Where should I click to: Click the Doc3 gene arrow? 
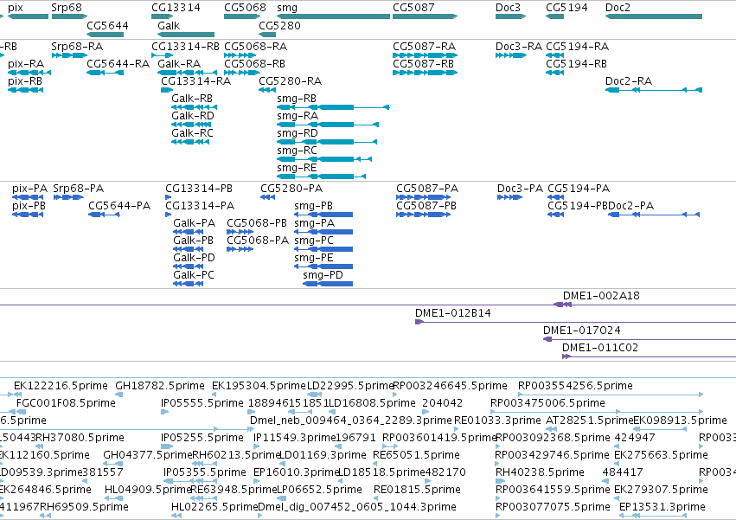pyautogui.click(x=510, y=16)
